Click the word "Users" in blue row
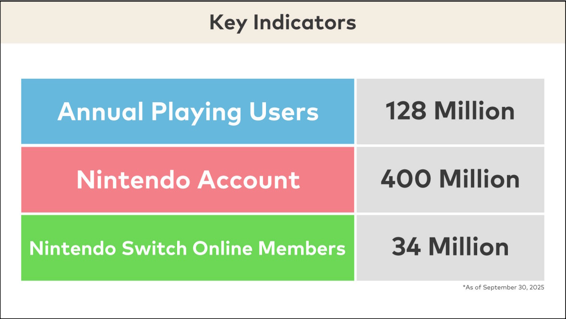Viewport: 566px width, 319px height. (284, 112)
